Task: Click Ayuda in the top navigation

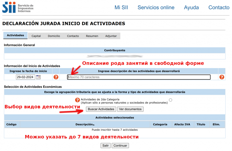Action: click(x=191, y=8)
